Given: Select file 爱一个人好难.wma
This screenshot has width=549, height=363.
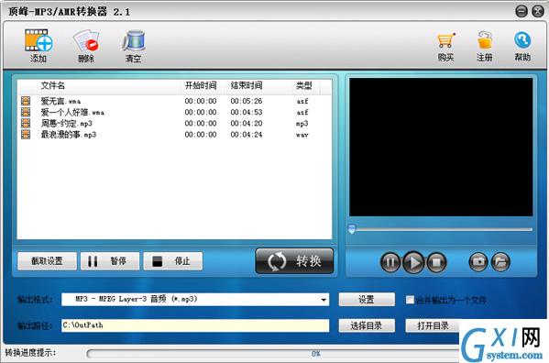Looking at the screenshot, I should click(72, 113).
